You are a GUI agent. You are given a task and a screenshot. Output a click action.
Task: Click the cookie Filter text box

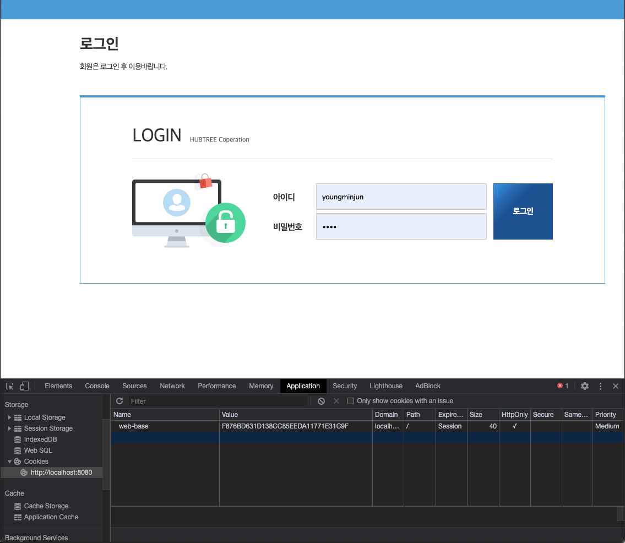[x=219, y=401]
